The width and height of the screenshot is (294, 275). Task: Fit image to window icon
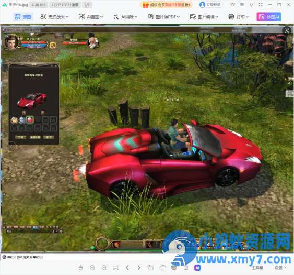115,268
